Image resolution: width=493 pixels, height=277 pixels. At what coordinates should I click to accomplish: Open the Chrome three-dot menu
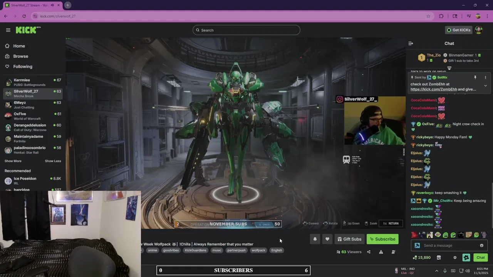tap(487, 16)
